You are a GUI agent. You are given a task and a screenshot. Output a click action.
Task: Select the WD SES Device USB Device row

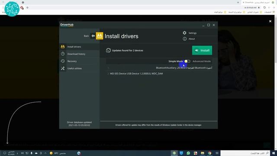coord(159,74)
